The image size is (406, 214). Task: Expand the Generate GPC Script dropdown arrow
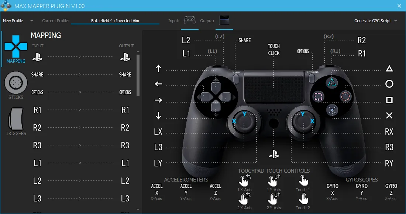coord(396,21)
